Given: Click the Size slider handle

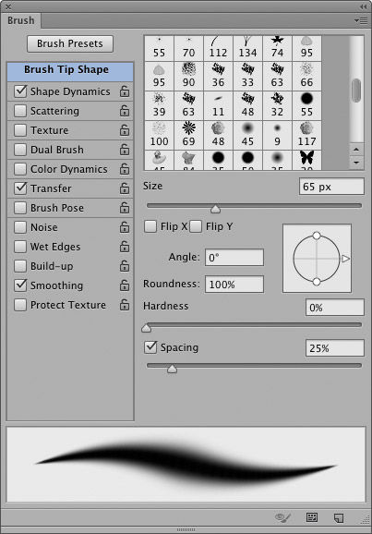Looking at the screenshot, I should [x=215, y=209].
